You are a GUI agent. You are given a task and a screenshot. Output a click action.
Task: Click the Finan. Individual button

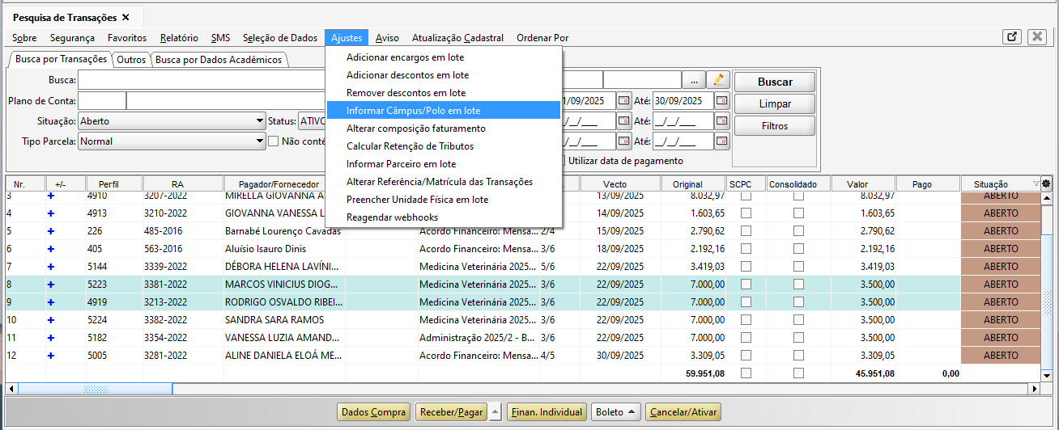click(x=547, y=412)
